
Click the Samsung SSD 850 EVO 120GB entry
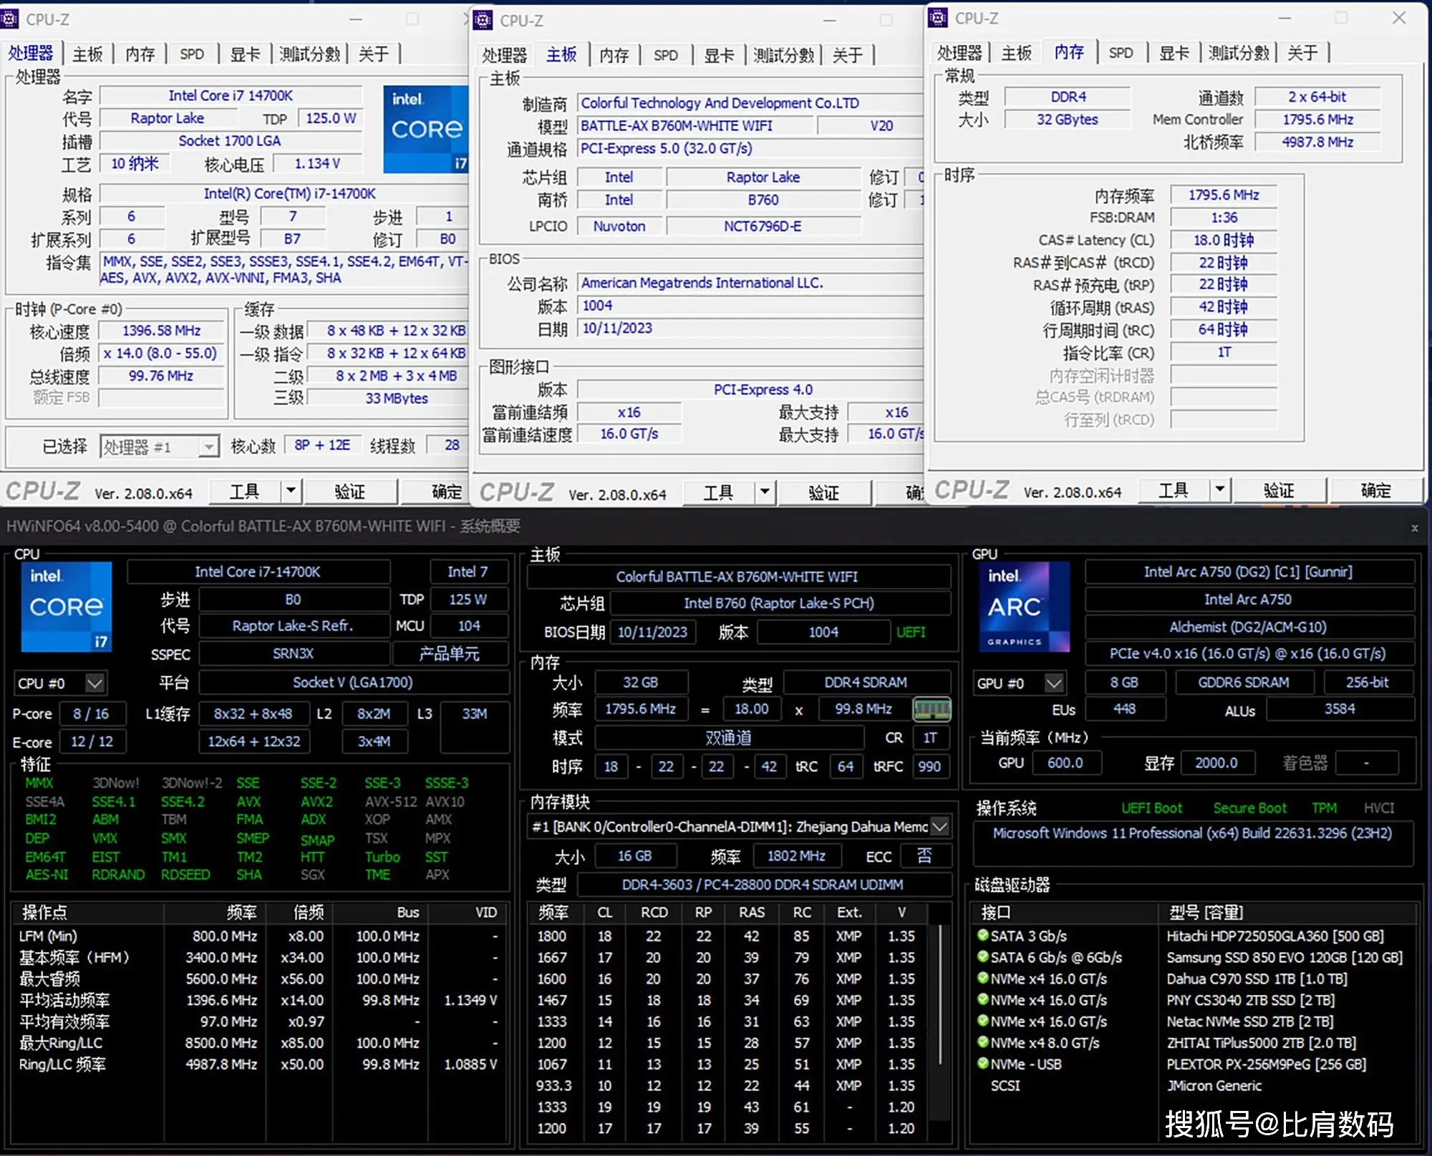(x=1285, y=957)
